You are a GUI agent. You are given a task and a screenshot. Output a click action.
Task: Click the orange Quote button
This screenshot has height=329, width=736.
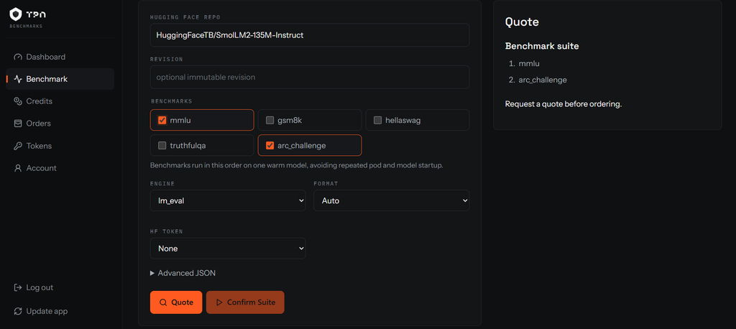(176, 302)
